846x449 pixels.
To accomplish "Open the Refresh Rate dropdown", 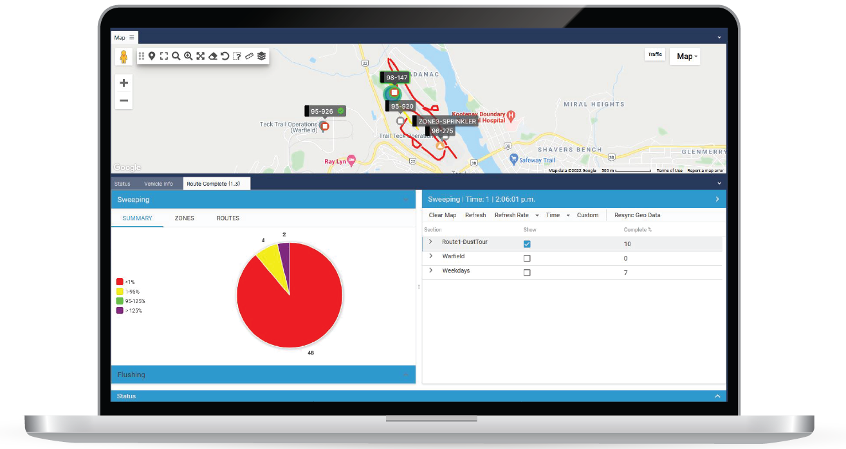I will pos(517,215).
